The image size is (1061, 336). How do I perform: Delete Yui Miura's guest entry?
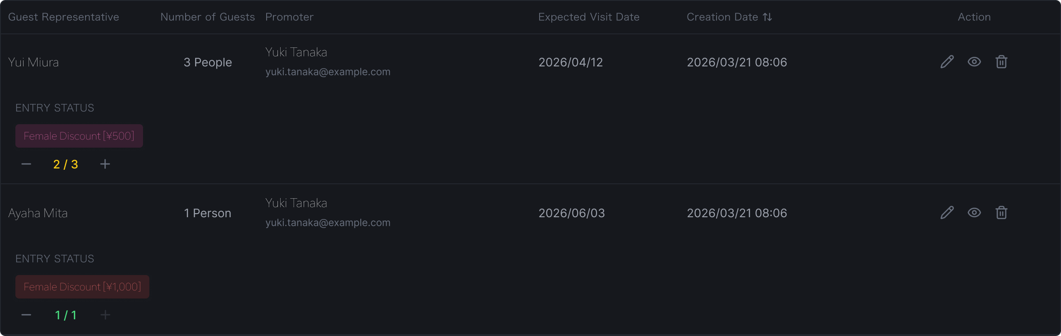[x=1001, y=62]
